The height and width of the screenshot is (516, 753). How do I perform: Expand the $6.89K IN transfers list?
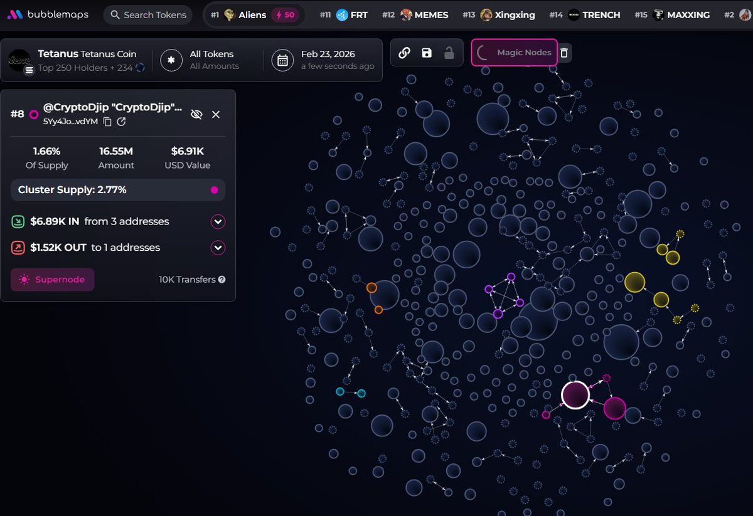pyautogui.click(x=218, y=221)
